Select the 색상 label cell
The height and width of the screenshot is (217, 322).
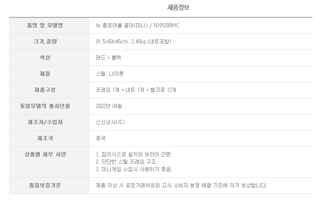click(49, 58)
